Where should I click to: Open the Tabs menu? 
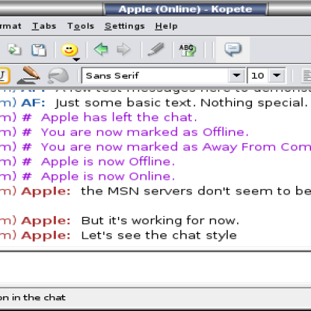44,26
